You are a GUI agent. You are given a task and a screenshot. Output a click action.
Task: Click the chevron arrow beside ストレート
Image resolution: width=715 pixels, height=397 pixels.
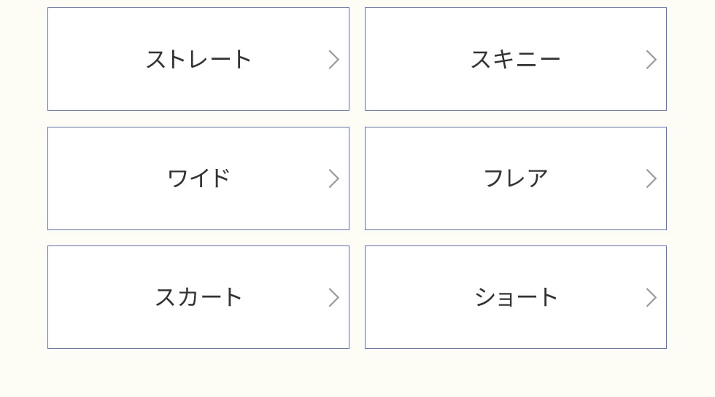334,60
